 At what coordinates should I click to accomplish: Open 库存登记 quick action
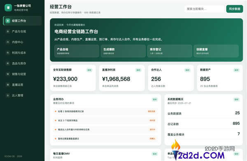[x=170, y=51]
